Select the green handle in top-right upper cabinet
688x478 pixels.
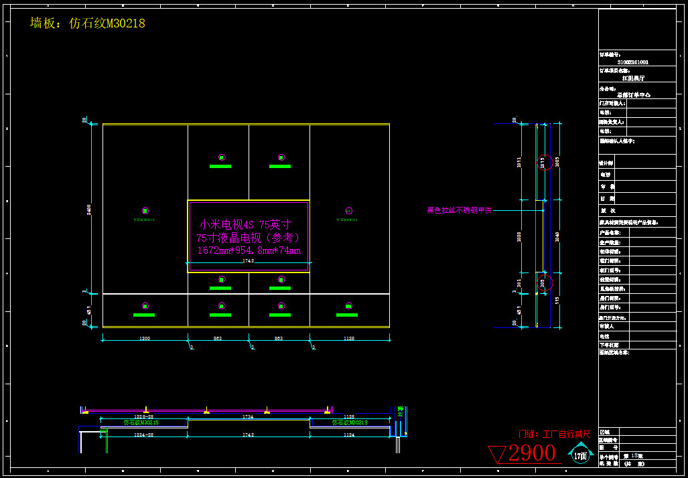[280, 166]
